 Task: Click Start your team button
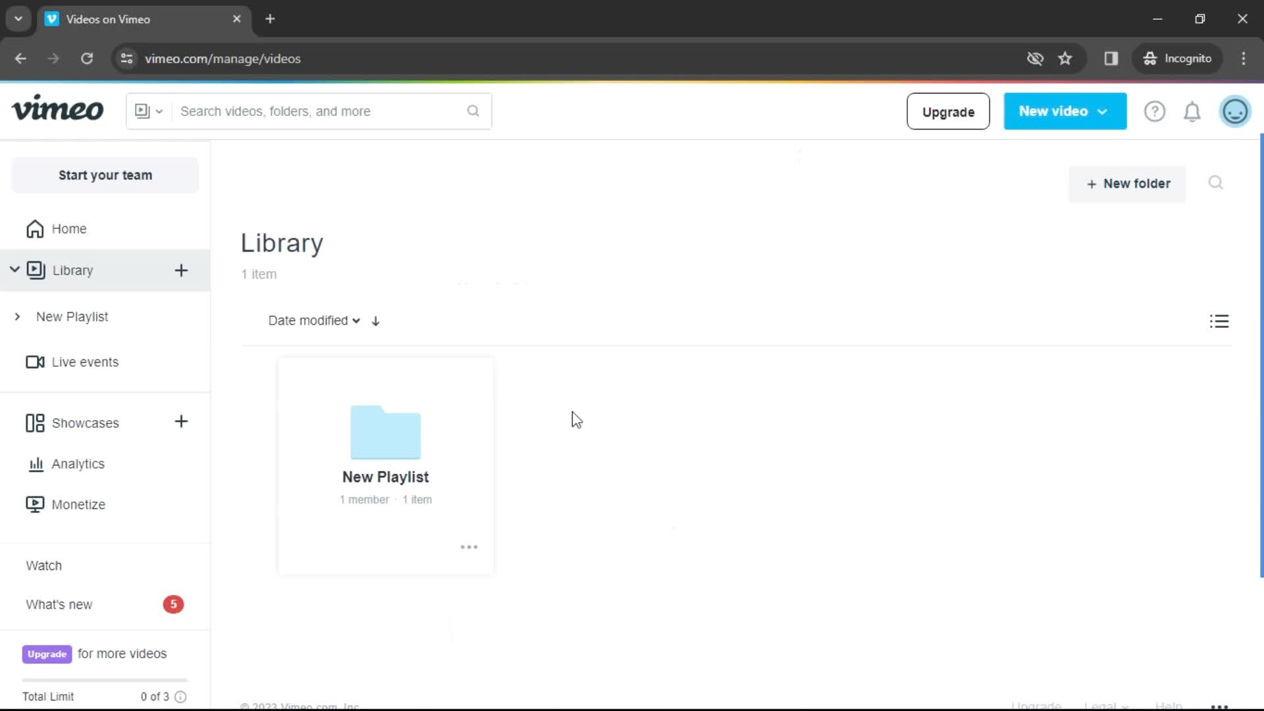[105, 175]
